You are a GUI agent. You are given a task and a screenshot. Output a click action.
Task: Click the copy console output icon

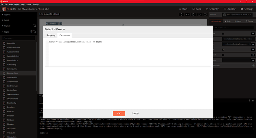pos(253,101)
